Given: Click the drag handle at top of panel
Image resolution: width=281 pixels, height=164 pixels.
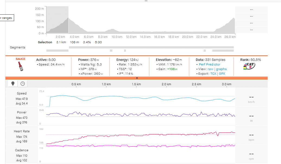Looking at the screenshot, I should point(146,1).
